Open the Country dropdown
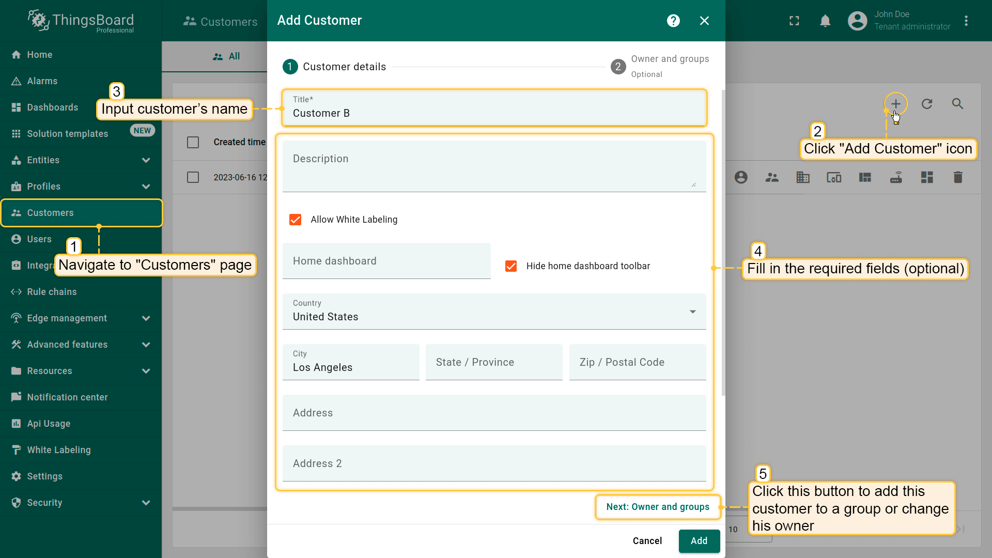This screenshot has width=992, height=558. pos(494,312)
